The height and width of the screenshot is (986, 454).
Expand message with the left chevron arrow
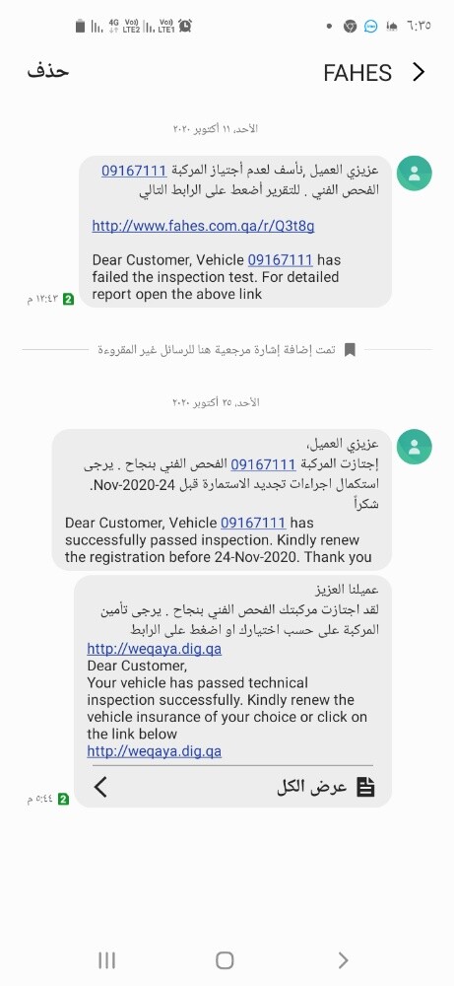pyautogui.click(x=100, y=787)
